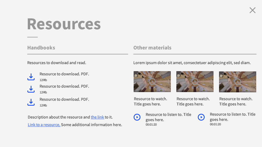Click the "Resources to download and read." text
This screenshot has height=147, width=262.
click(x=57, y=63)
